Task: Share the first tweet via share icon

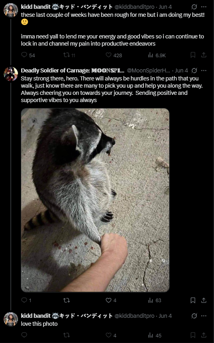Action: pos(204,55)
